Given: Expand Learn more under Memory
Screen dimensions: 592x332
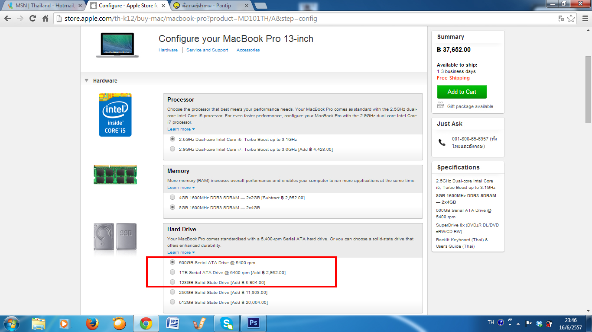Looking at the screenshot, I should click(181, 188).
